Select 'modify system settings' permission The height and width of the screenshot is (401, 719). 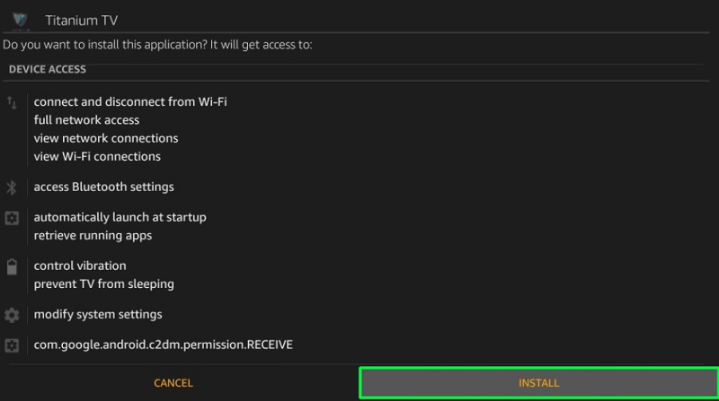tap(98, 314)
